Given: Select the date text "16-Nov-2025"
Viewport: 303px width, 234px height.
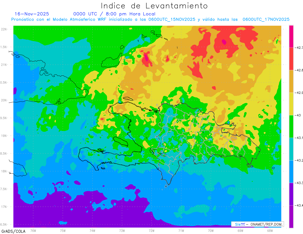Looking at the screenshot, I should coord(32,14).
